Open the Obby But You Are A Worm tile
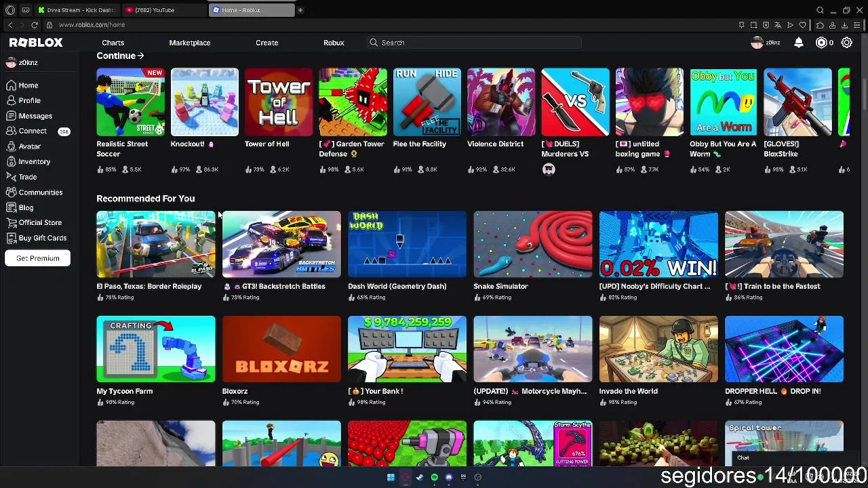 click(x=724, y=102)
